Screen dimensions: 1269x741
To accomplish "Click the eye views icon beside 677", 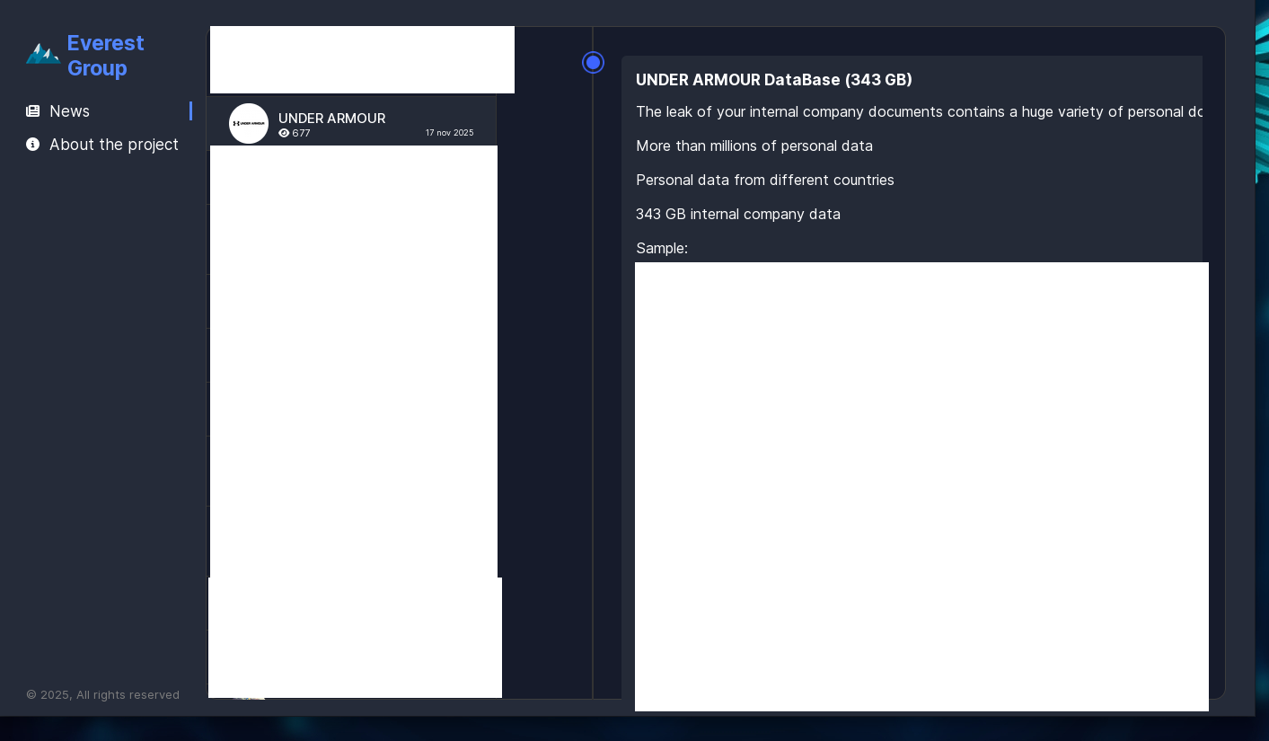I will 284,133.
